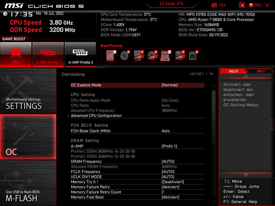275x206 pixels.
Task: Switch to the HELP tab
Action: coord(233,71)
